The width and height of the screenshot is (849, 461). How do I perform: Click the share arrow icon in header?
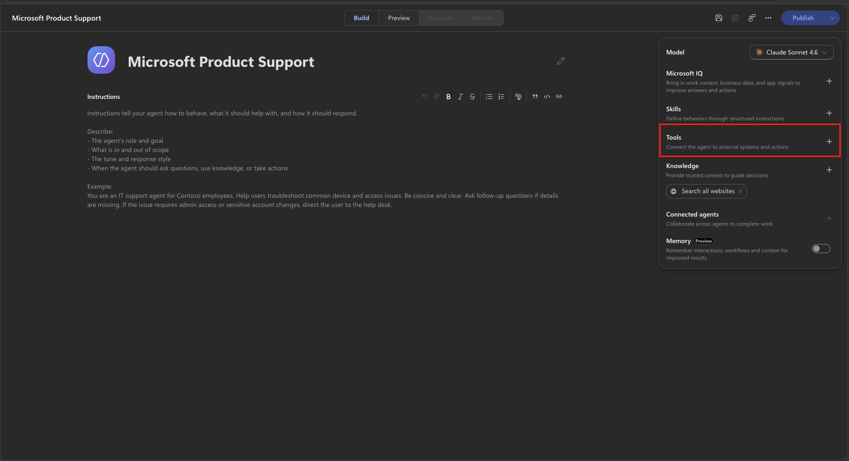[x=735, y=18]
